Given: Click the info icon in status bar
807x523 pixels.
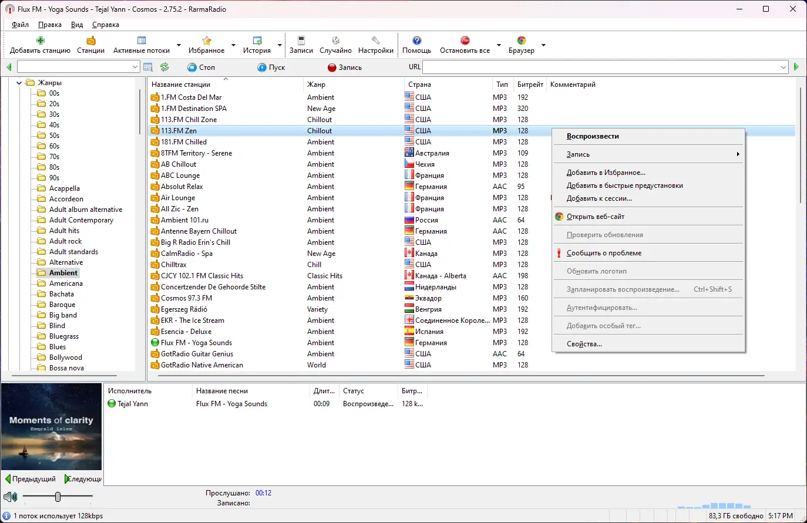Looking at the screenshot, I should click(6, 516).
